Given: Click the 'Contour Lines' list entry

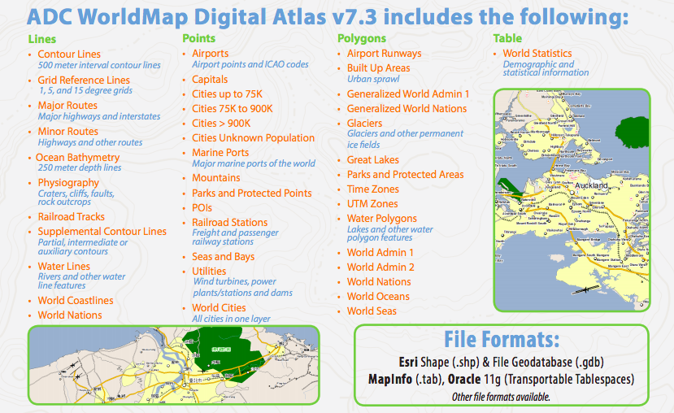Looking at the screenshot, I should pyautogui.click(x=69, y=54).
